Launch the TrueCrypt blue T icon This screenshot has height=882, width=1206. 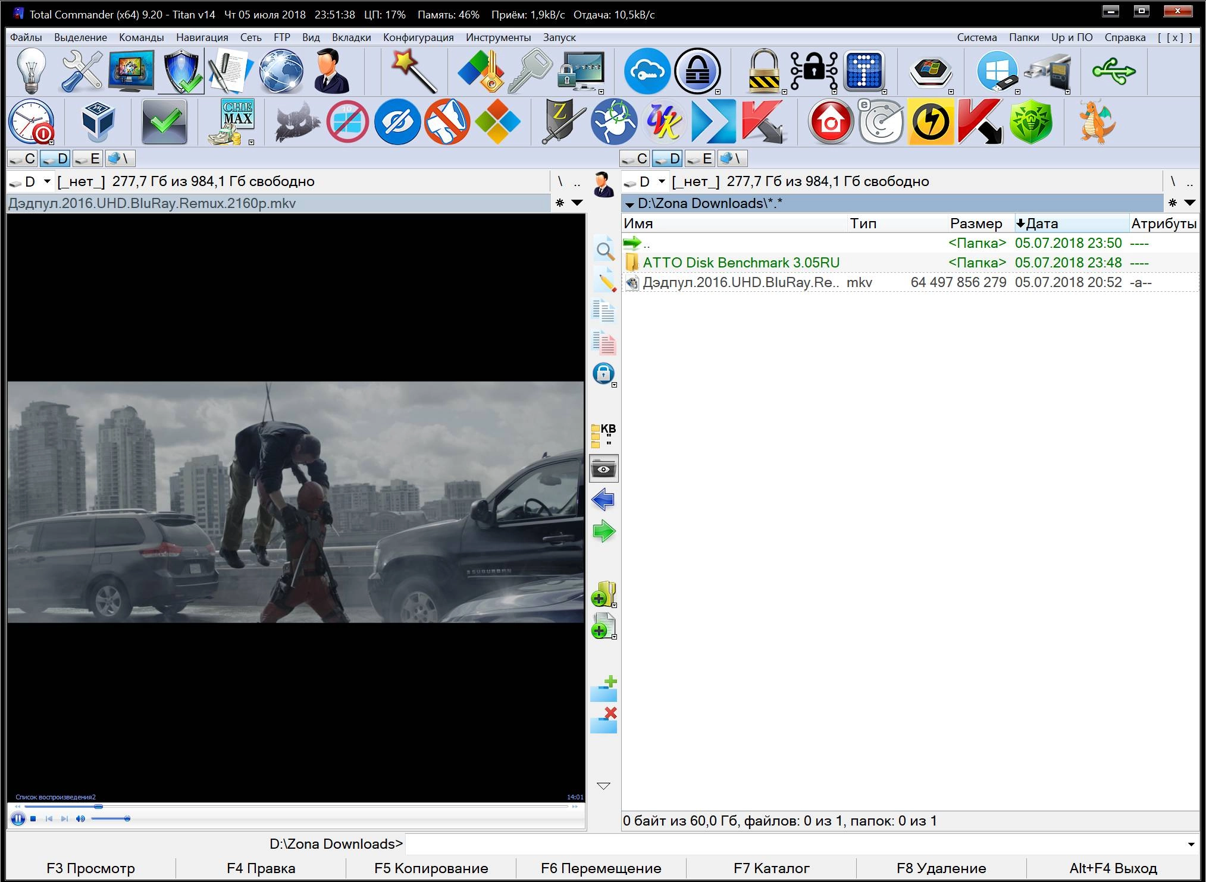pyautogui.click(x=863, y=71)
